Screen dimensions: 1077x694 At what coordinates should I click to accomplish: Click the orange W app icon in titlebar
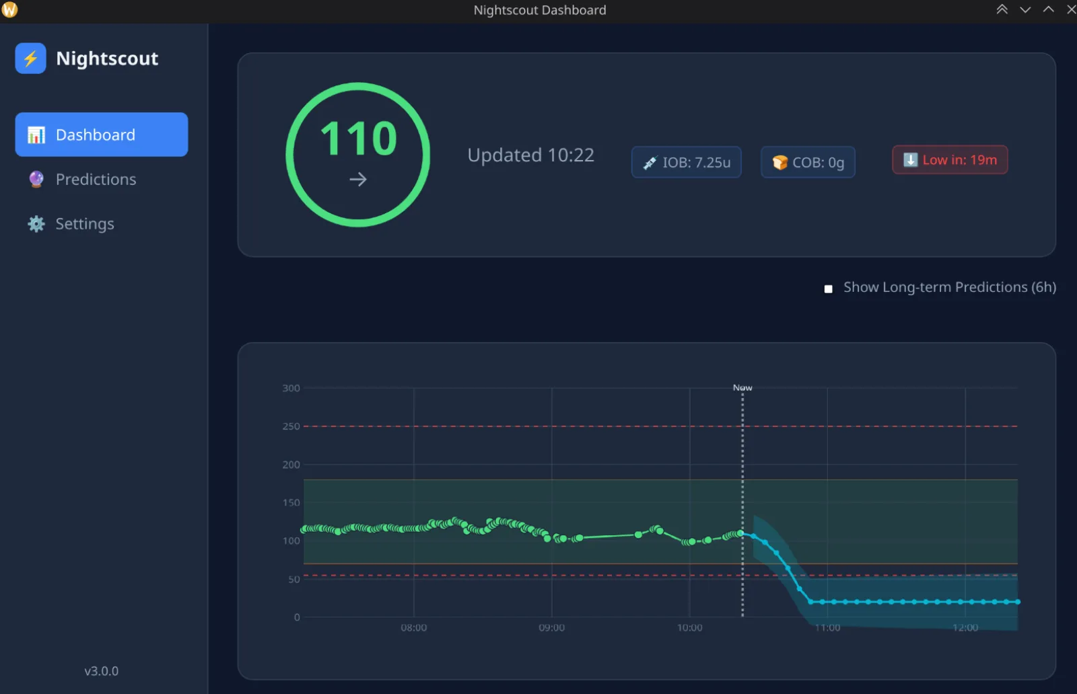(9, 10)
